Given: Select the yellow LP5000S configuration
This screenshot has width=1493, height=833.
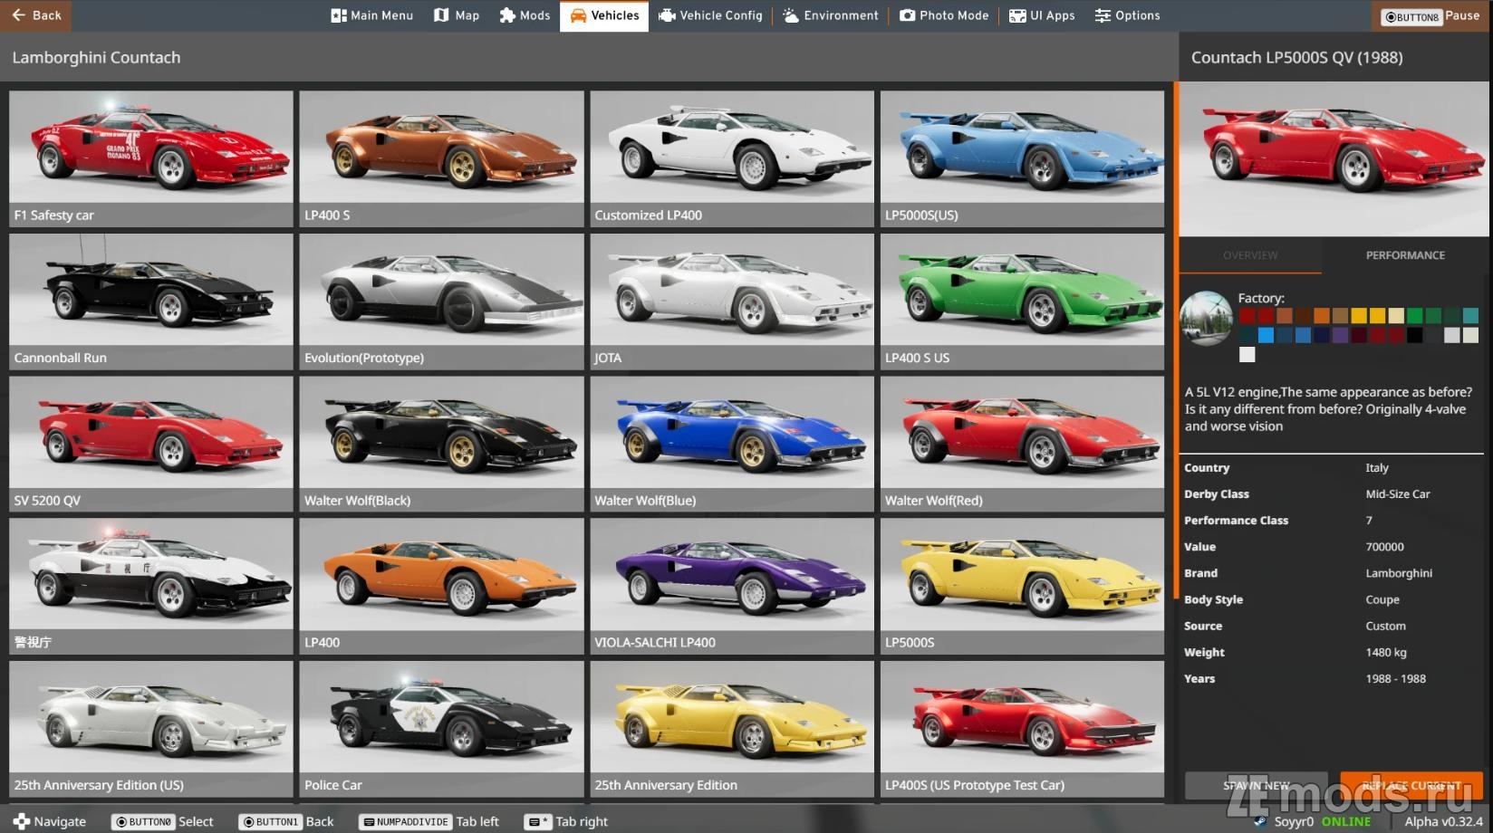Looking at the screenshot, I should (1022, 586).
